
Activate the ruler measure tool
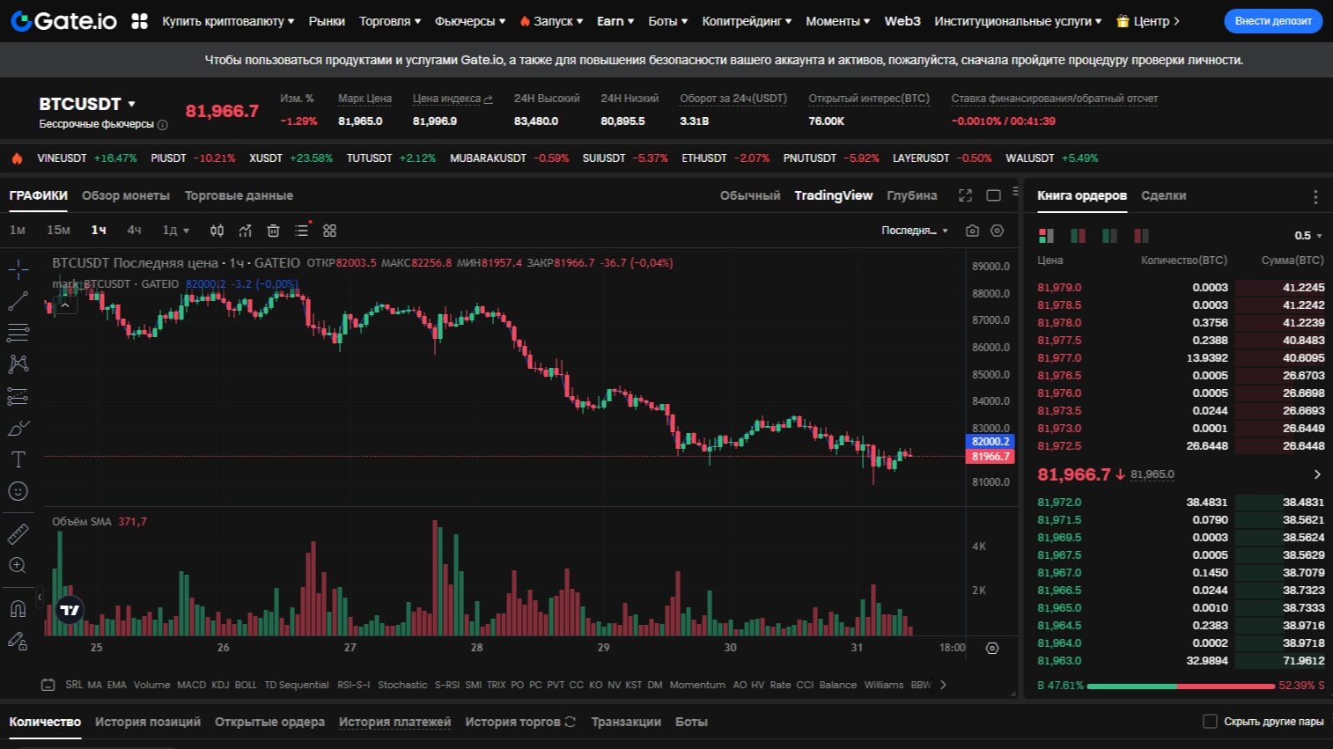(18, 533)
